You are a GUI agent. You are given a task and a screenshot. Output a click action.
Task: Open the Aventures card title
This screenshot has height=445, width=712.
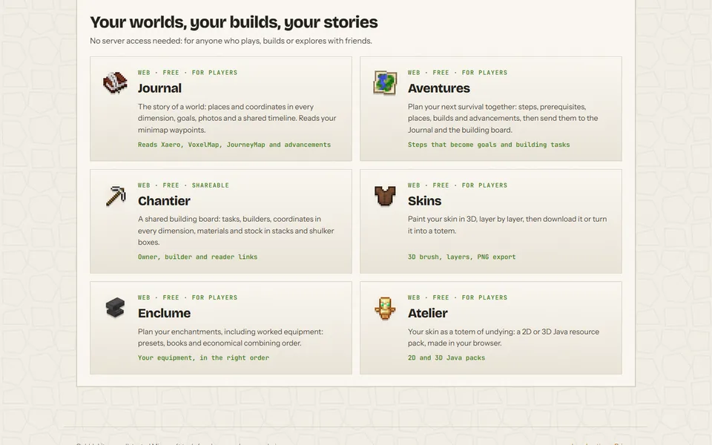click(438, 88)
